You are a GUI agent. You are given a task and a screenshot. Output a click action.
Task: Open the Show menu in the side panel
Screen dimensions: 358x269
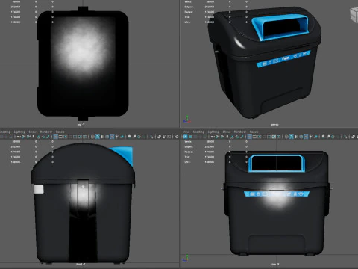tap(226, 132)
